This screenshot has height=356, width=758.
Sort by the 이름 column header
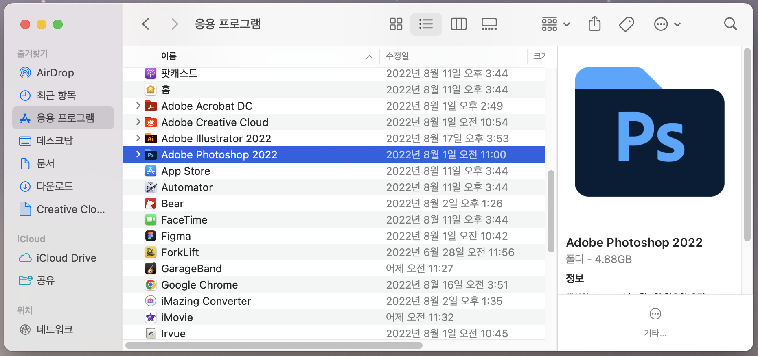click(169, 56)
